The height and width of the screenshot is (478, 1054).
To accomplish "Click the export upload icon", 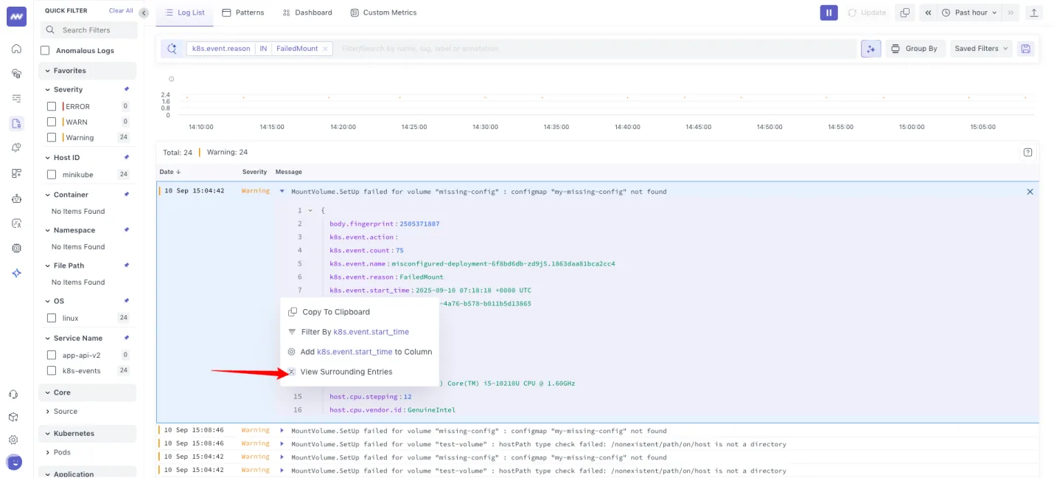I will point(1034,13).
